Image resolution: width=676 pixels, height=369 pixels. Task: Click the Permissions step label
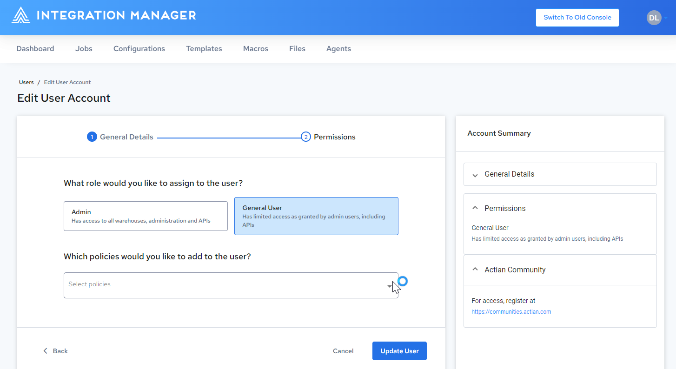tap(335, 137)
